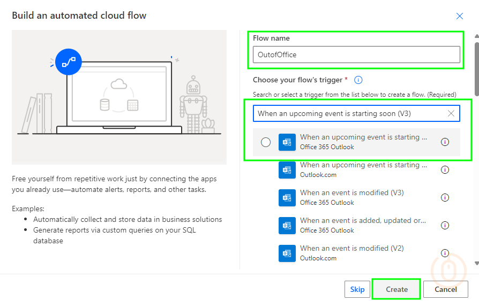This screenshot has height=301, width=479.
Task: Click the scrollbar down arrow
Action: click(x=476, y=264)
